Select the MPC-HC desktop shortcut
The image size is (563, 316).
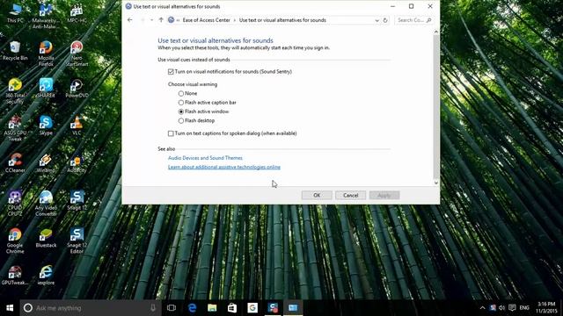pos(77,13)
